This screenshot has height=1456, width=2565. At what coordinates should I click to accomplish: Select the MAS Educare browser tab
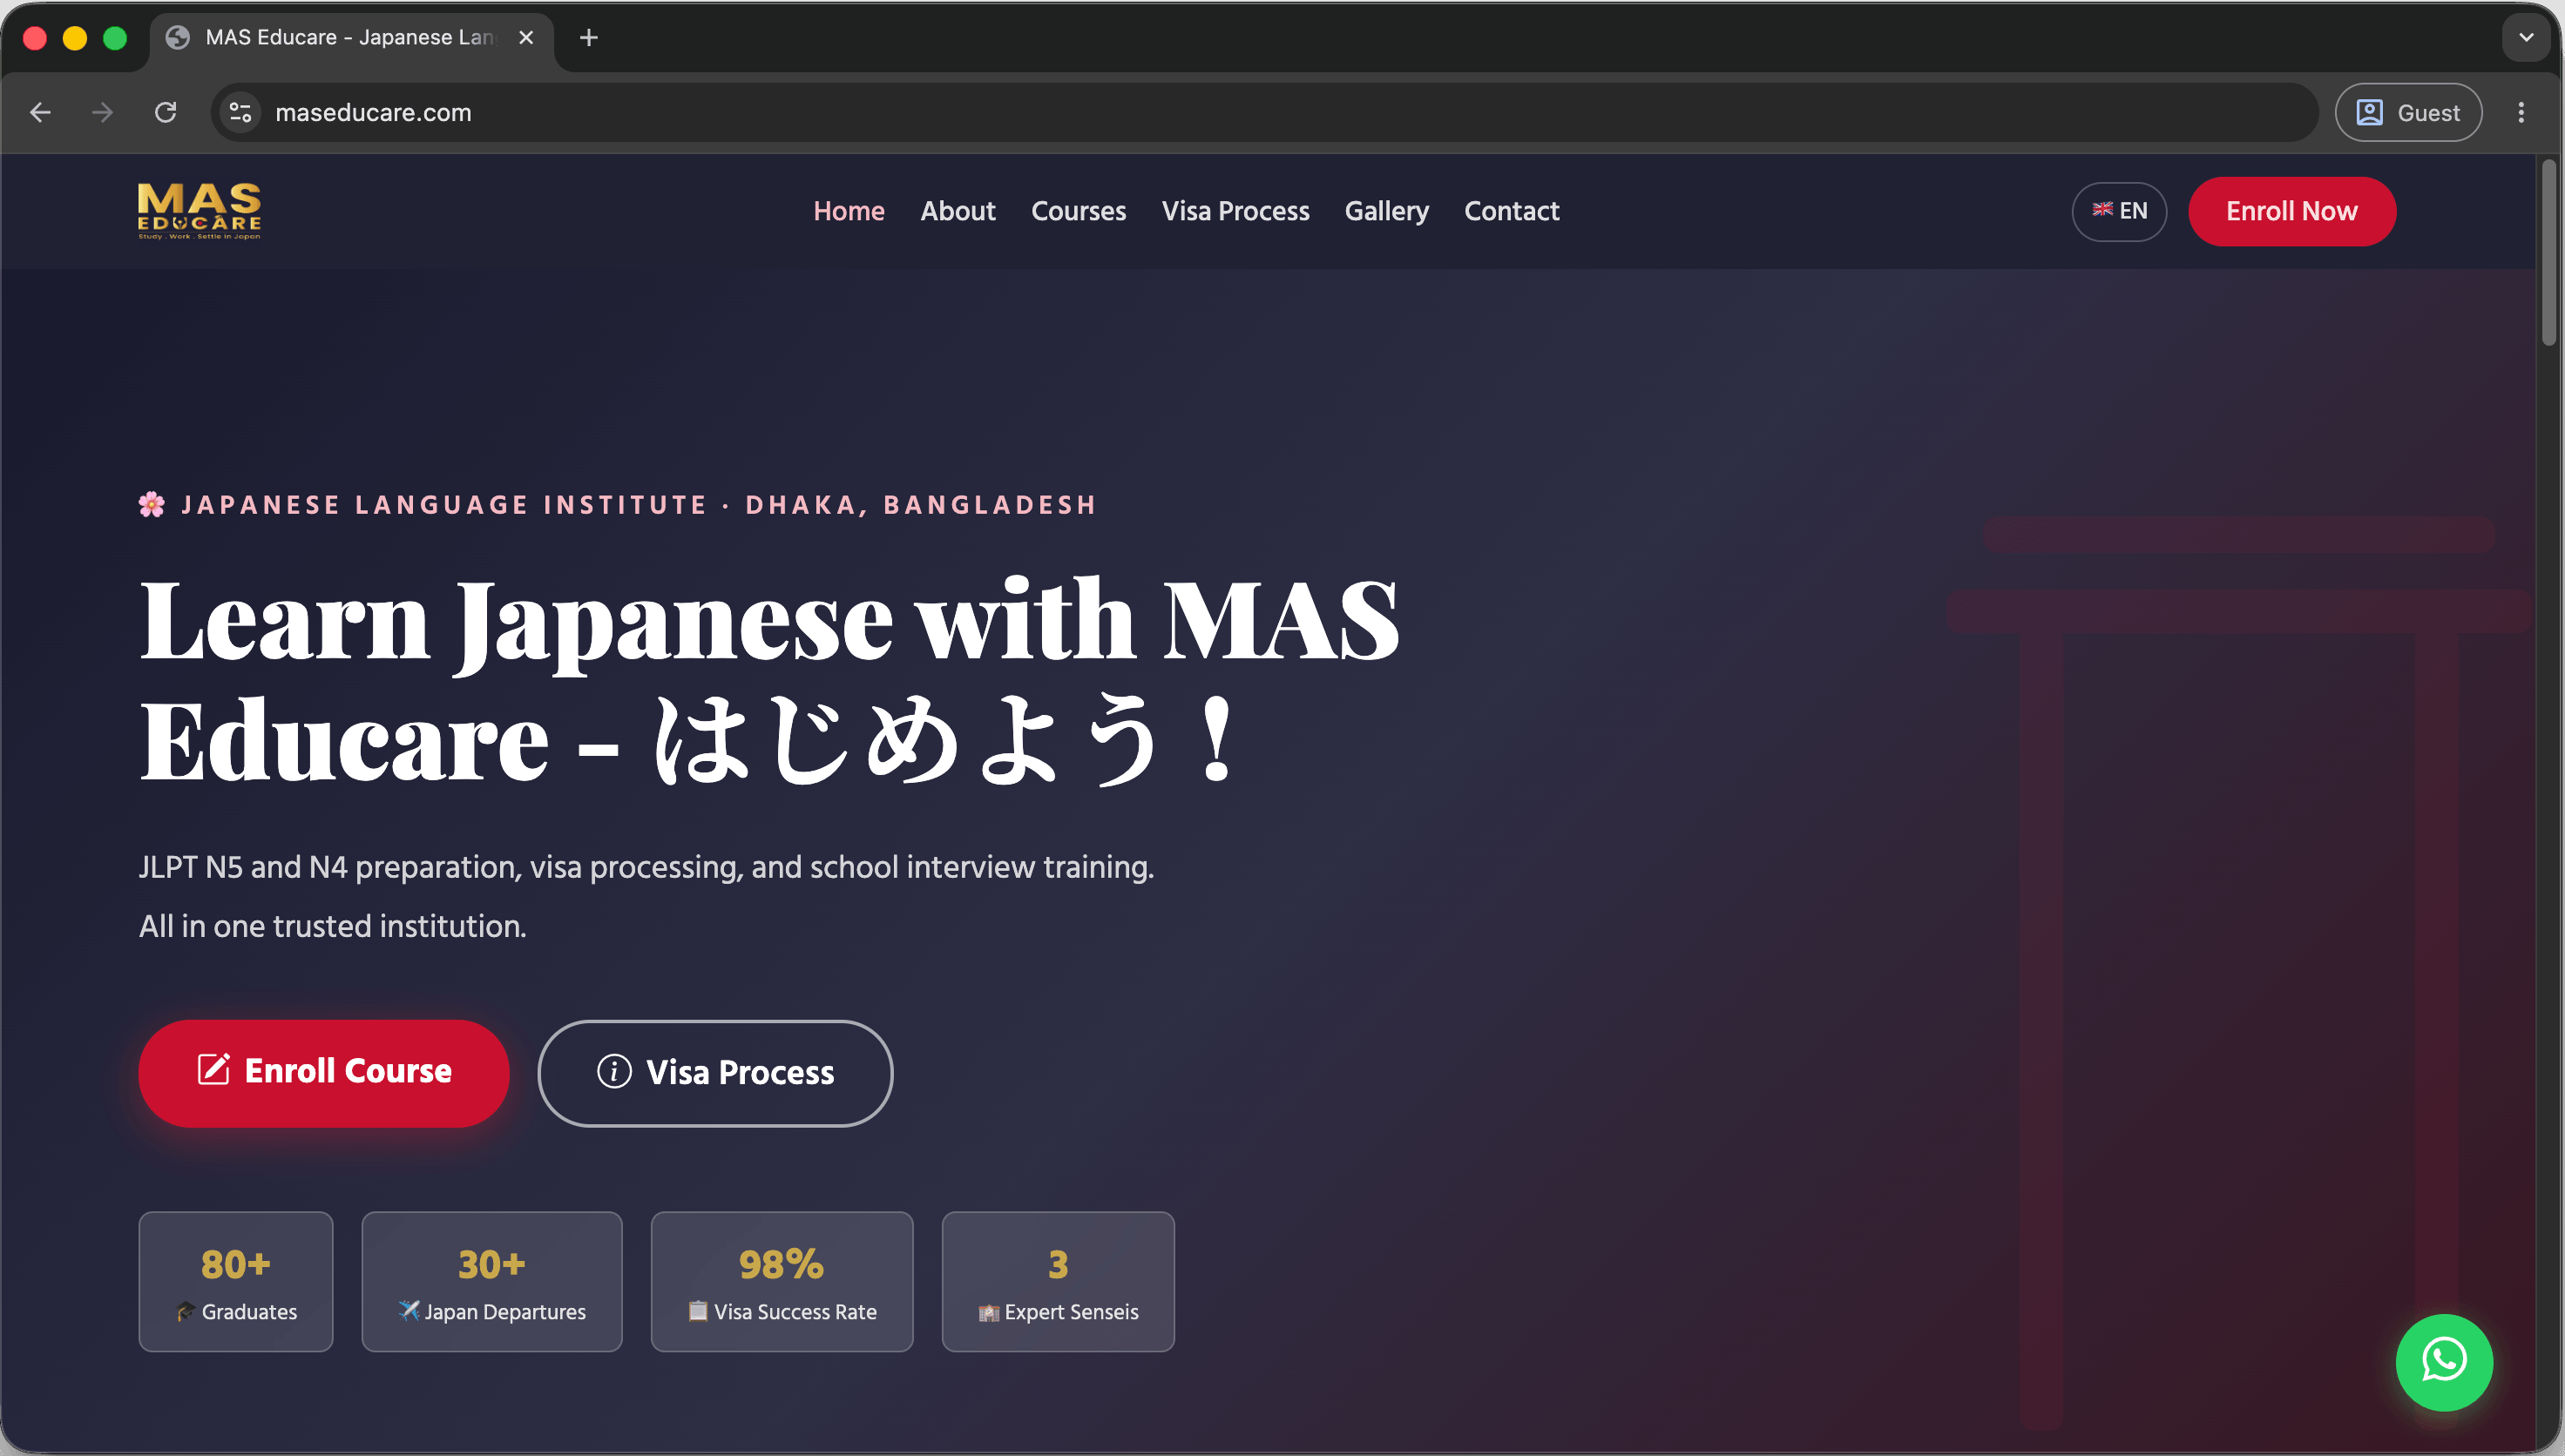coord(352,38)
